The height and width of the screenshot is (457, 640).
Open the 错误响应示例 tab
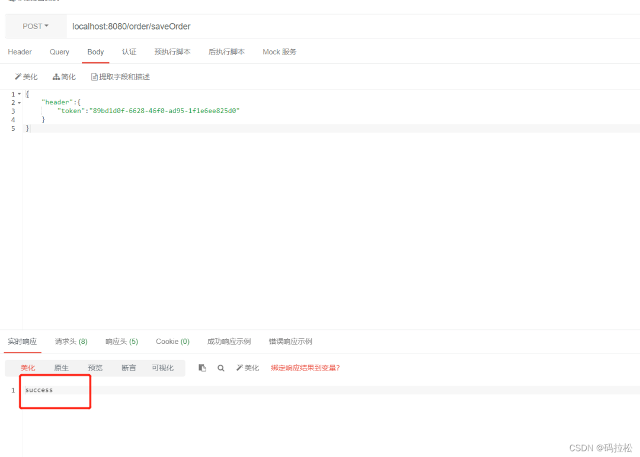coord(290,341)
